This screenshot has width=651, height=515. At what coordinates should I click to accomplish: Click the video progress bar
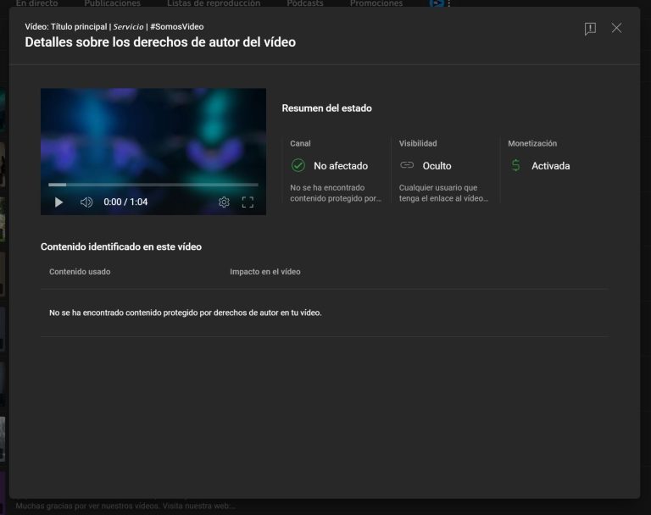(x=153, y=185)
